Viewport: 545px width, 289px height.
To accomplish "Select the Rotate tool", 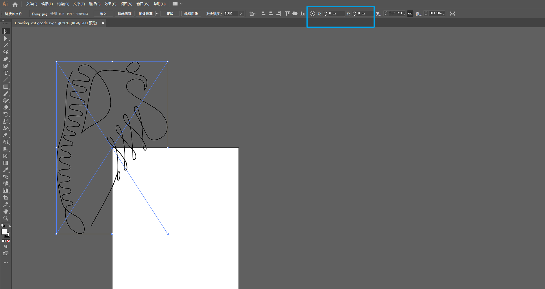I will click(6, 114).
